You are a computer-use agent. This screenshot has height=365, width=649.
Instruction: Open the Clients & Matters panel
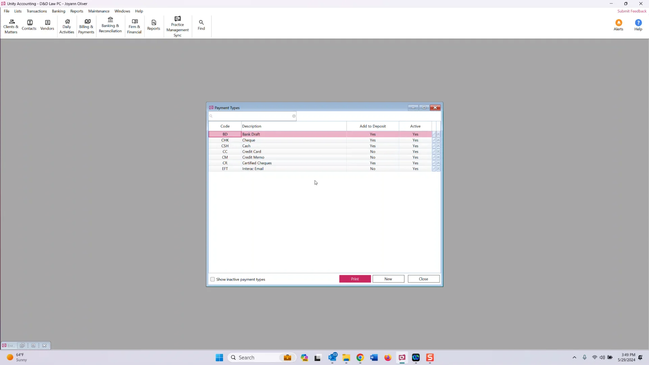(10, 25)
